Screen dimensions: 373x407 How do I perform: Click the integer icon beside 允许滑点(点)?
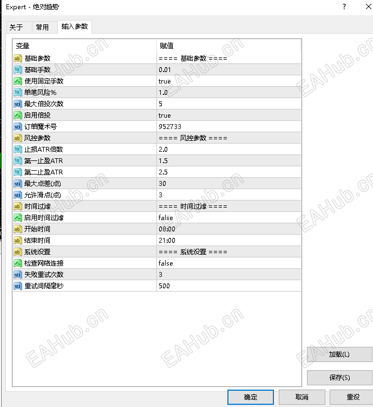click(18, 195)
